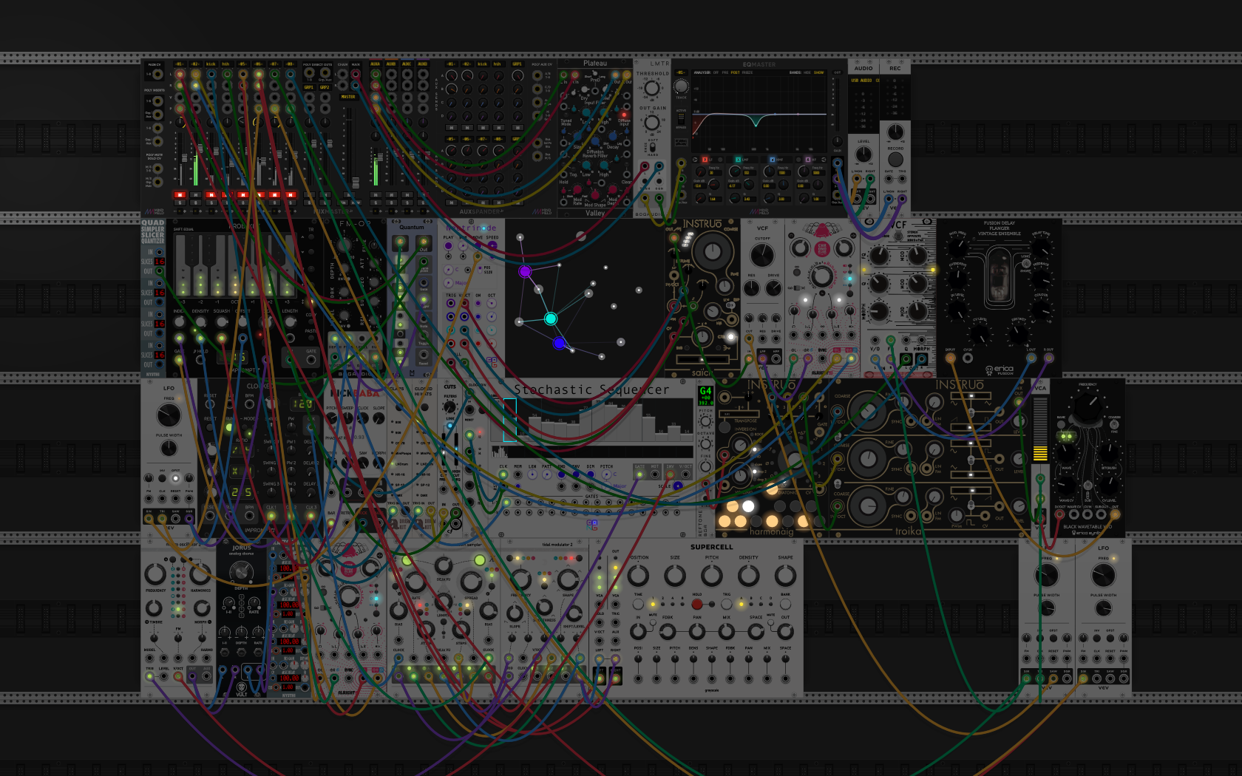
Task: Click the Fusion Delay INPUT jack
Action: [x=951, y=358]
